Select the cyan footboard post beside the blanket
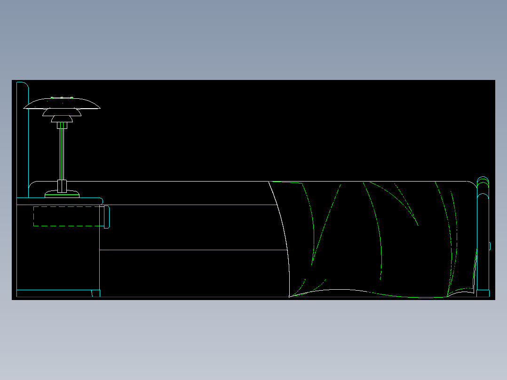This screenshot has height=380, width=507. point(483,237)
